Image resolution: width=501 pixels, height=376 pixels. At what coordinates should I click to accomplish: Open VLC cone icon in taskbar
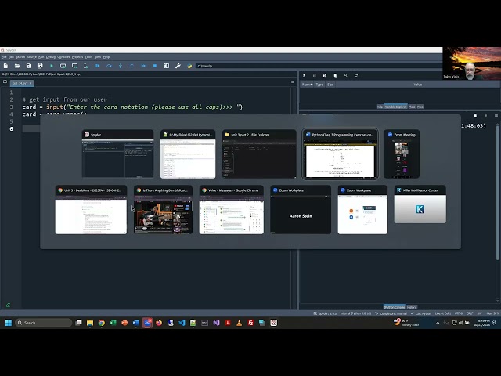coord(239,323)
